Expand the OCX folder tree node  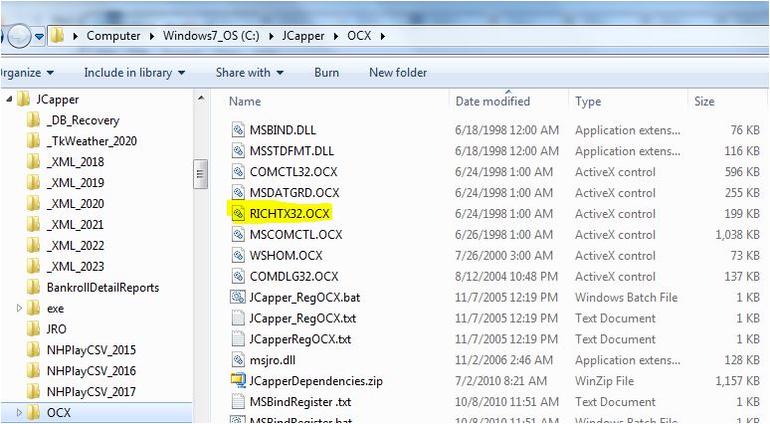21,413
